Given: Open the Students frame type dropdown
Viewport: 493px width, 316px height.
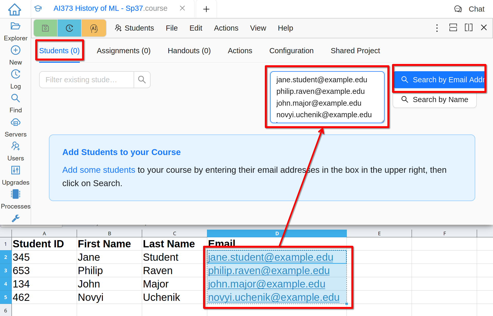Looking at the screenshot, I should (134, 28).
